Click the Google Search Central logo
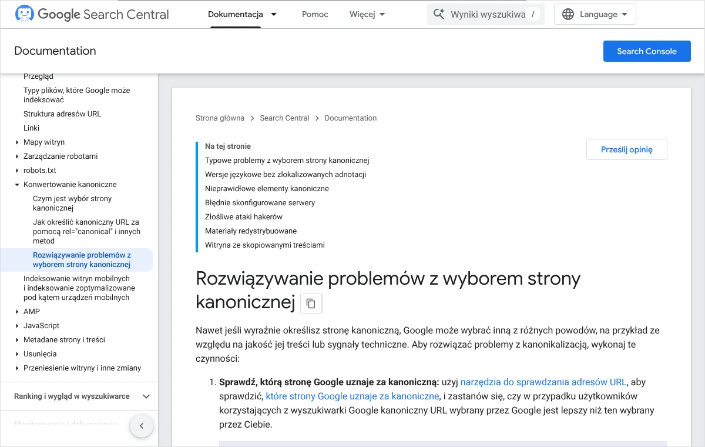 click(x=92, y=14)
